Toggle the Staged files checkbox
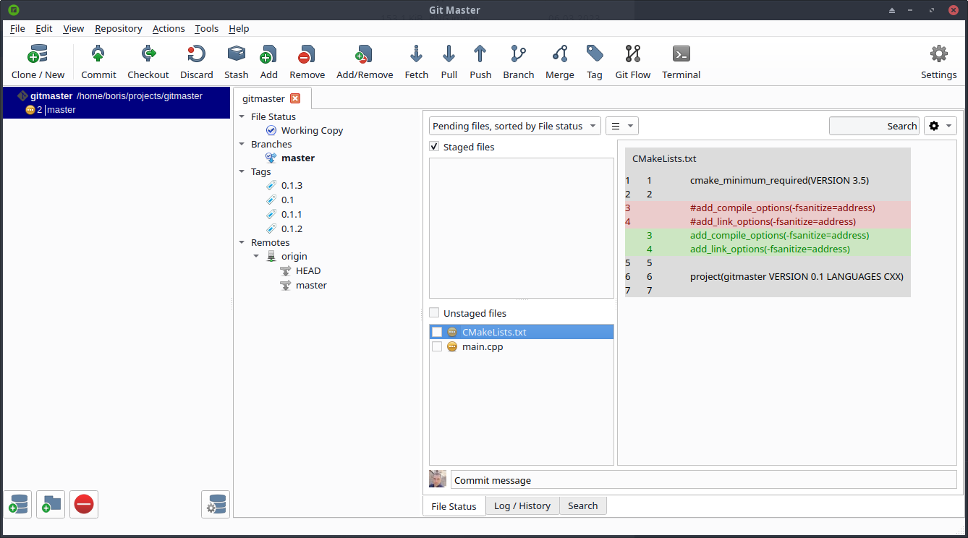 click(x=434, y=147)
